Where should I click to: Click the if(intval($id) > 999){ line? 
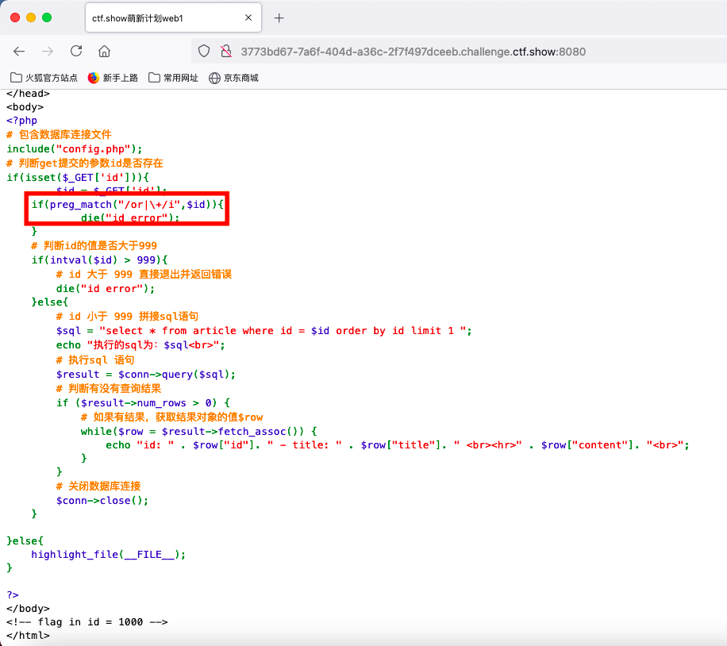coord(99,260)
